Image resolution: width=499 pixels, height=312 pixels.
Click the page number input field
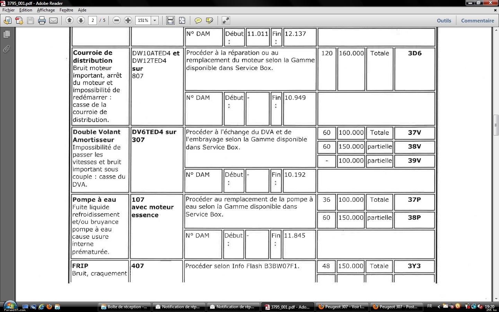tap(93, 21)
